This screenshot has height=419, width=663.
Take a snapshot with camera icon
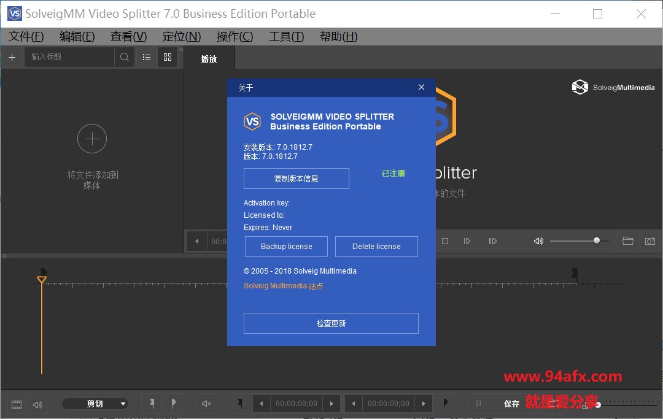click(650, 241)
